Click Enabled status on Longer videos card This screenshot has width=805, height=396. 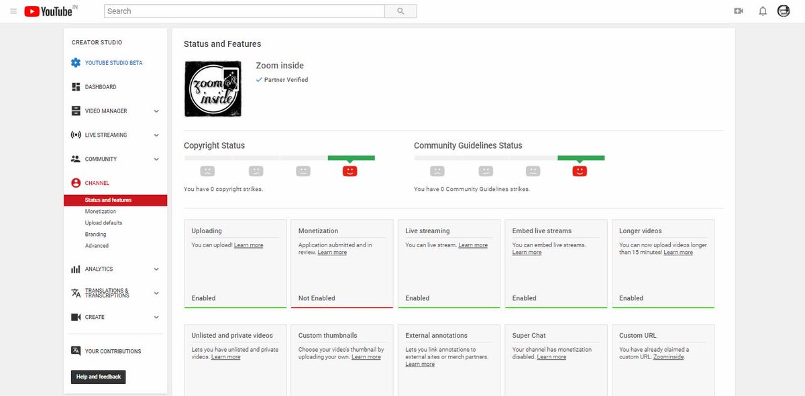[631, 298]
